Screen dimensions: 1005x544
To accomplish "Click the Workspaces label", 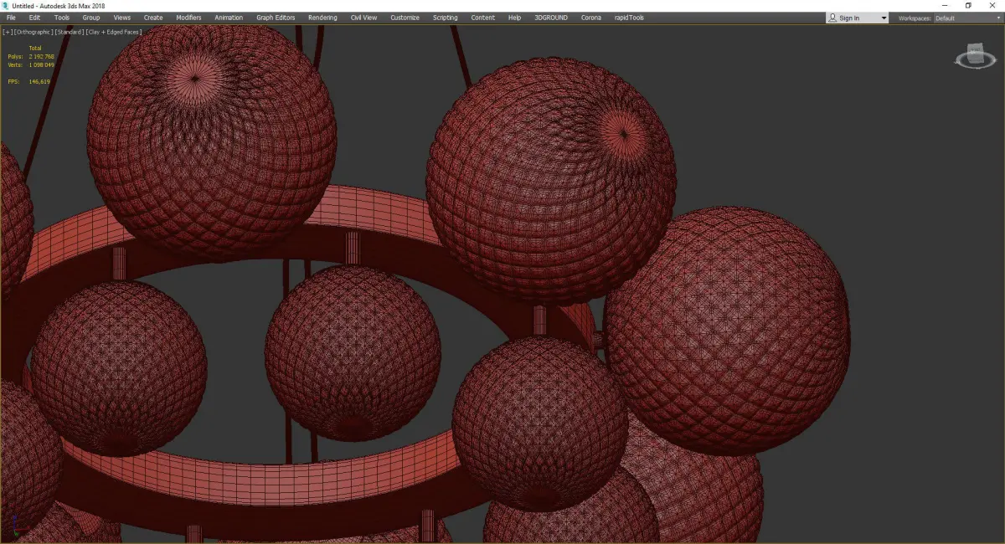I will coord(915,18).
